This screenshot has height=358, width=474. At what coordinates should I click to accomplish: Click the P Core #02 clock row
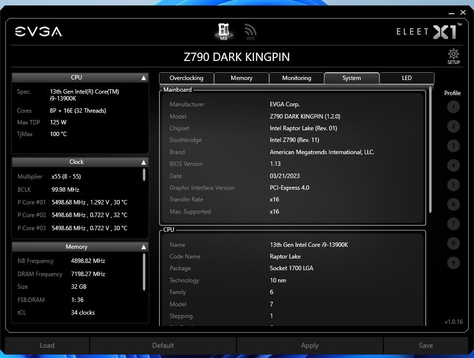click(x=73, y=215)
